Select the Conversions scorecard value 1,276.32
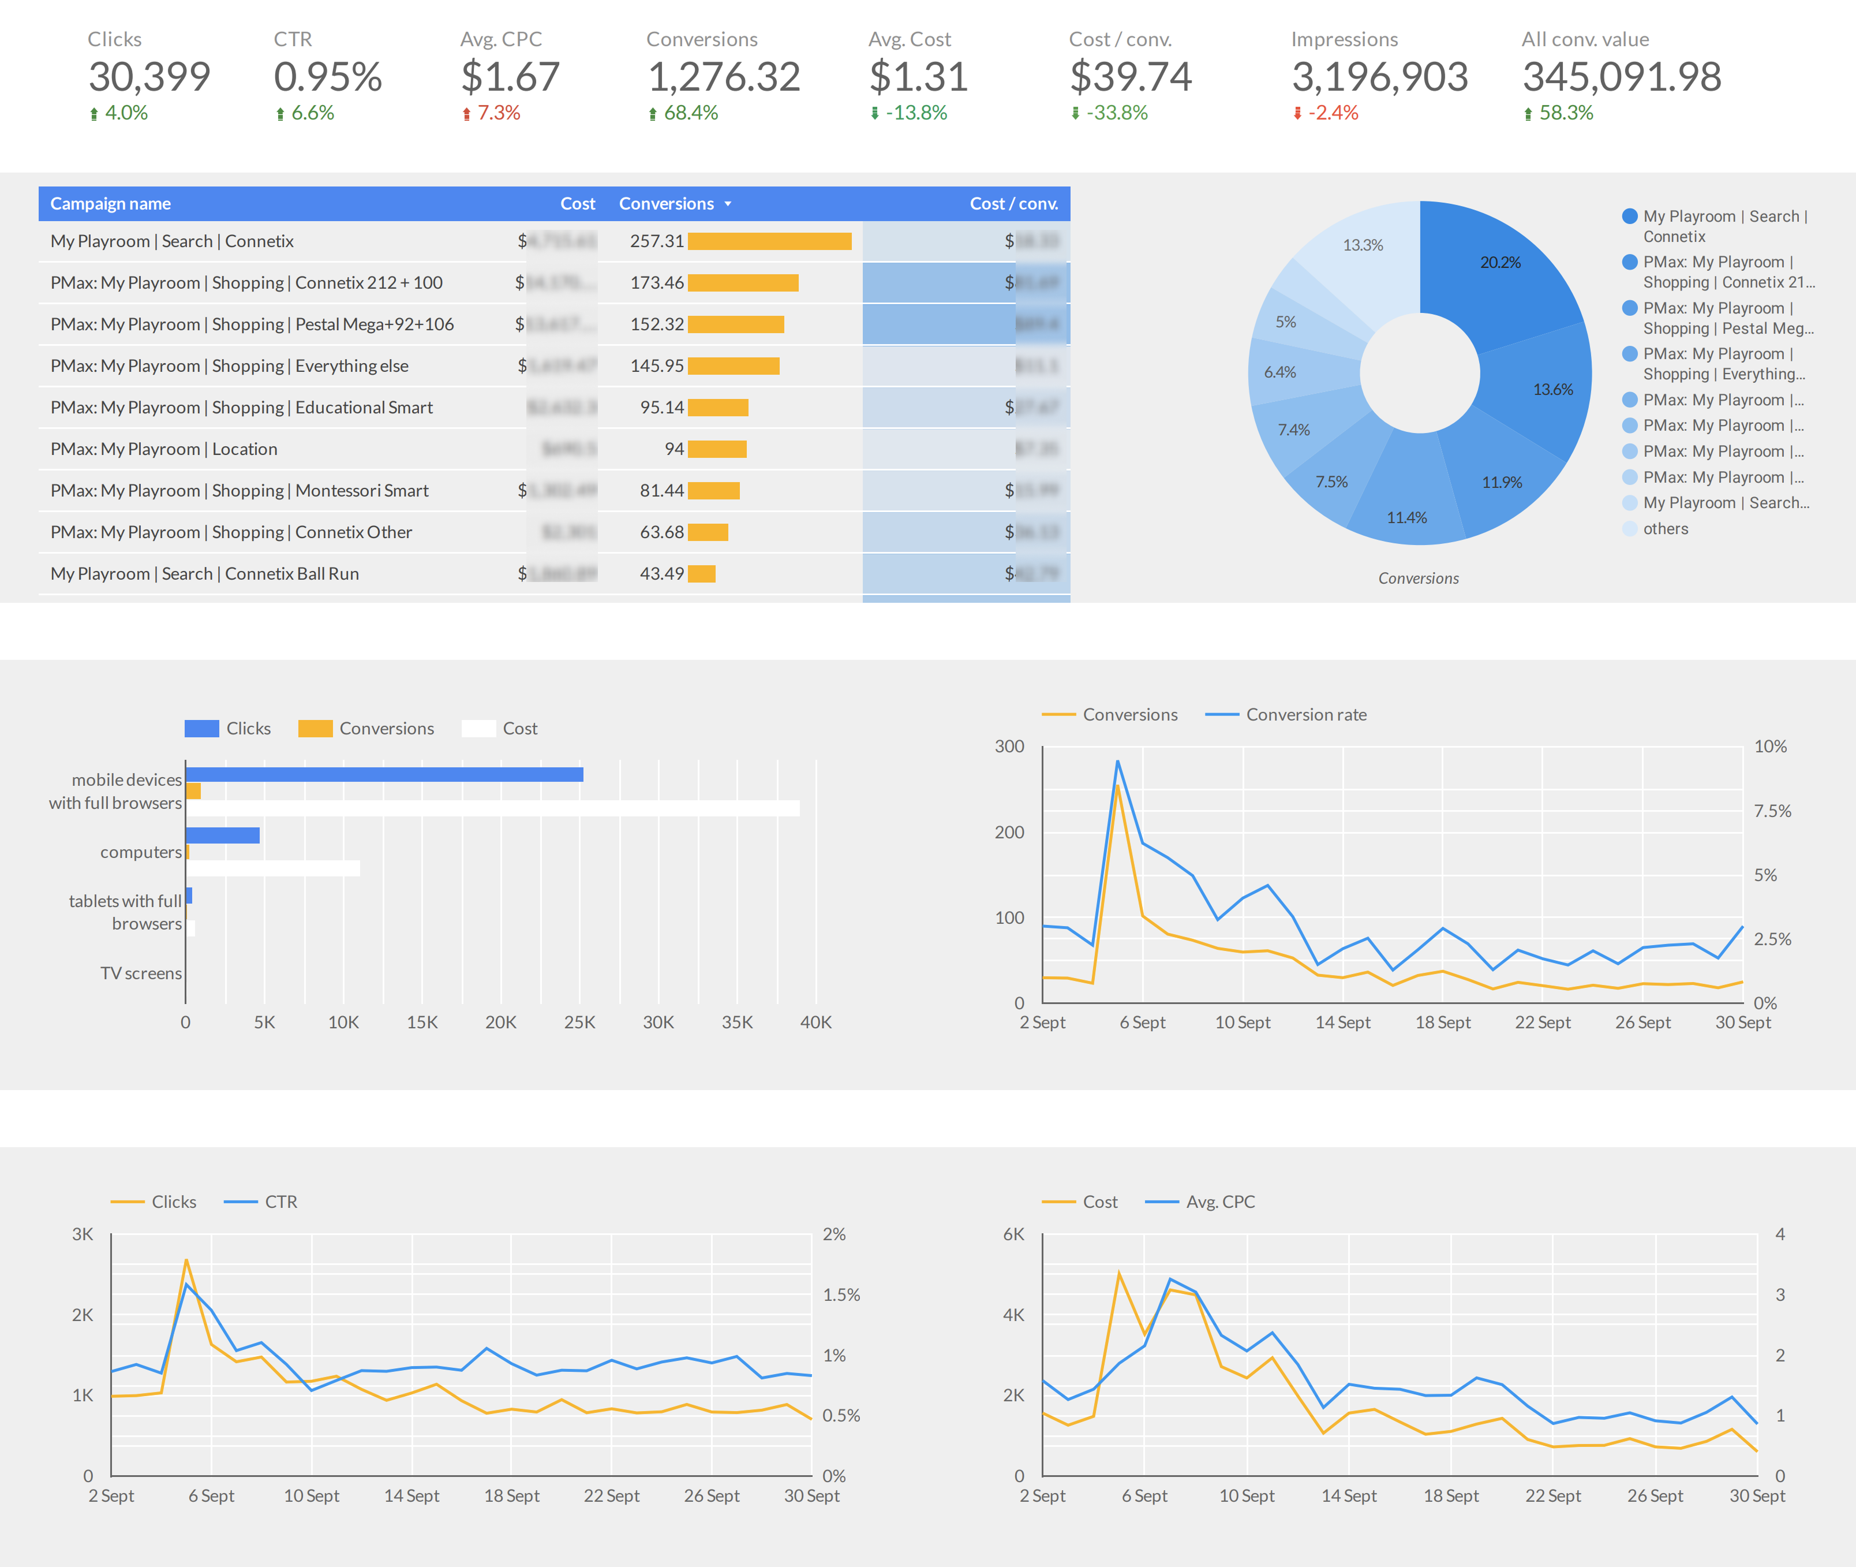 tap(724, 77)
